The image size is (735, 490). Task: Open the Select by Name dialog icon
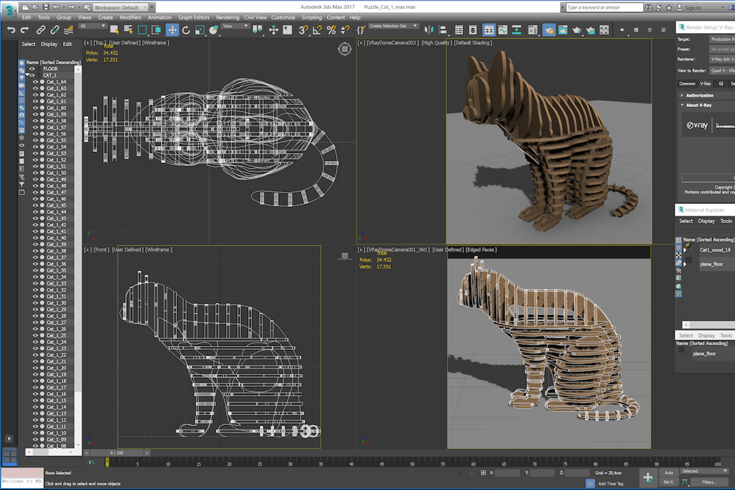point(128,29)
